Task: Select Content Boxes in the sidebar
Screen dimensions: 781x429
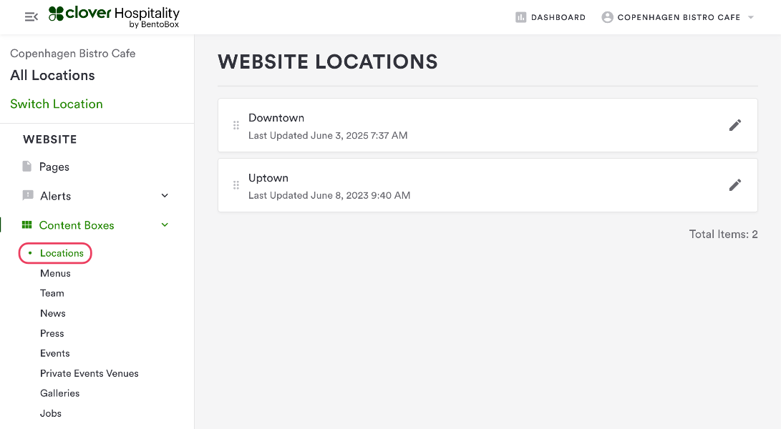Action: pyautogui.click(x=77, y=225)
